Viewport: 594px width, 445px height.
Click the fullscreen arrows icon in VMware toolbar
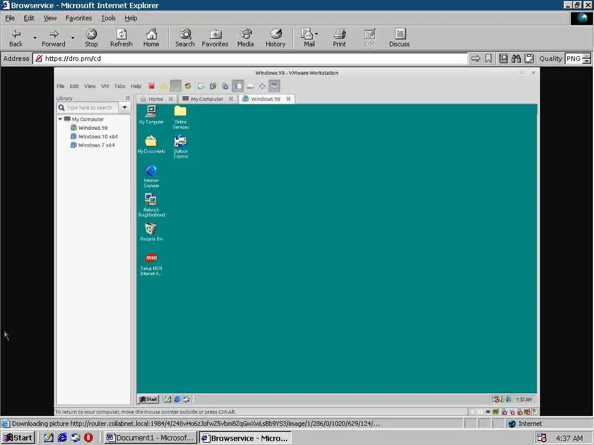pos(262,86)
